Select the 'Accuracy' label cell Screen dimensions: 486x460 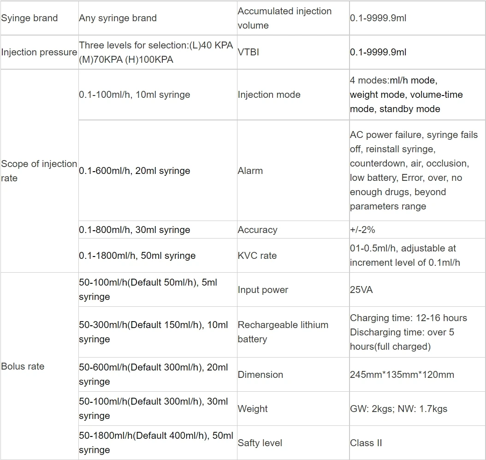[257, 230]
